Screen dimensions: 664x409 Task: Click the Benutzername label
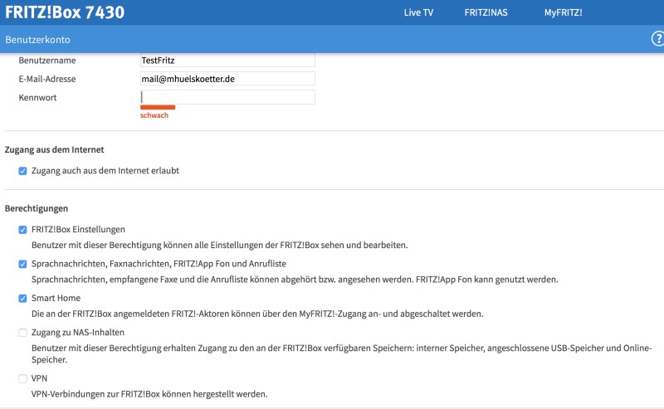pos(47,61)
